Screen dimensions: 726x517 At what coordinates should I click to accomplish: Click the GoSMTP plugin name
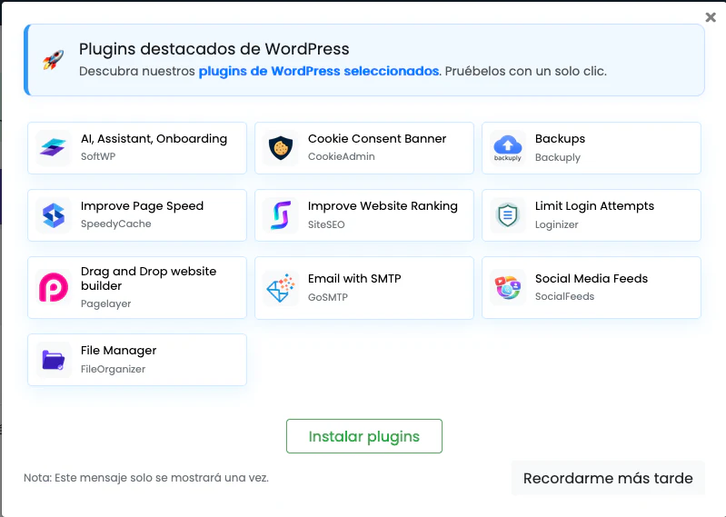point(327,297)
